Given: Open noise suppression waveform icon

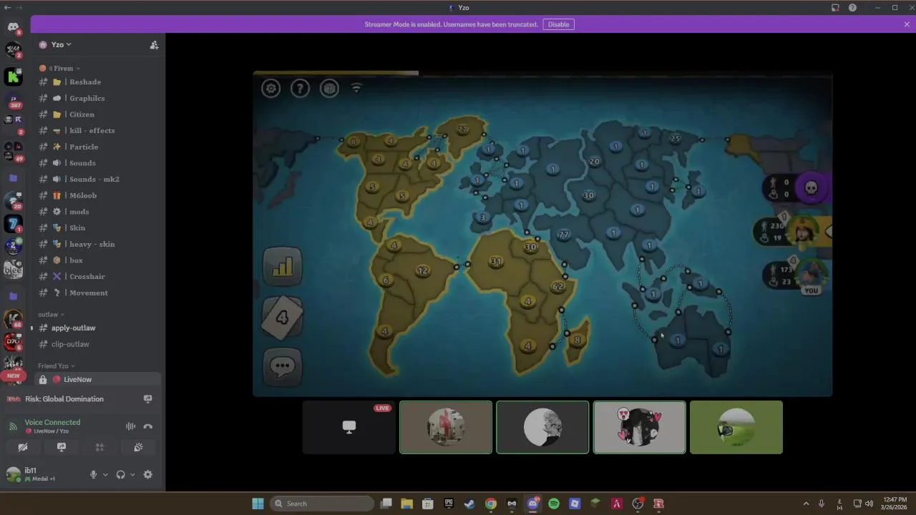Looking at the screenshot, I should click(130, 426).
